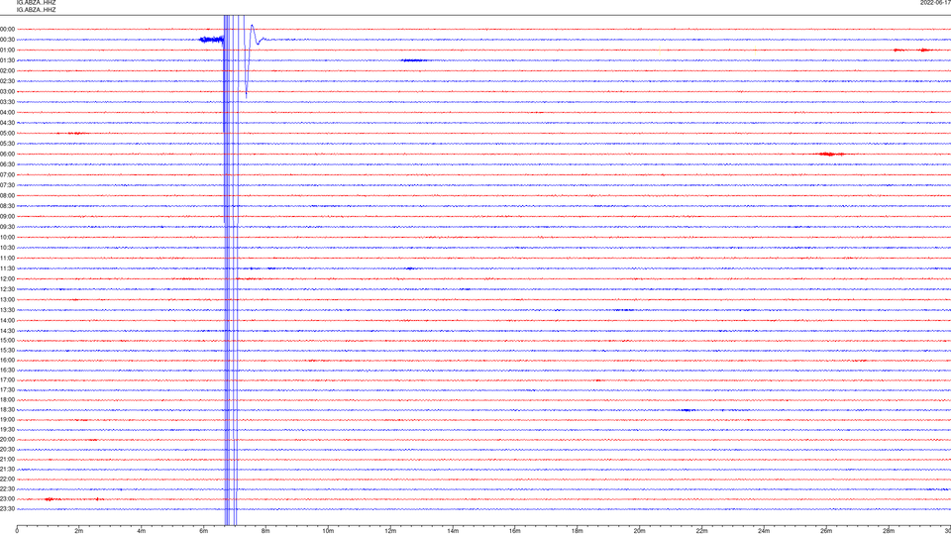Pick the 18:30 trace label
Viewport: 951px width, 535px height.
pyautogui.click(x=7, y=410)
